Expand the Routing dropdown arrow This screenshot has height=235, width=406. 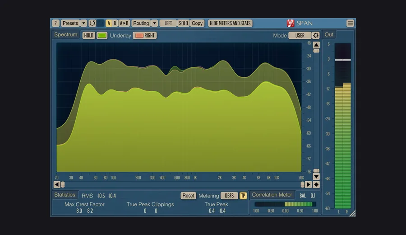tap(154, 23)
